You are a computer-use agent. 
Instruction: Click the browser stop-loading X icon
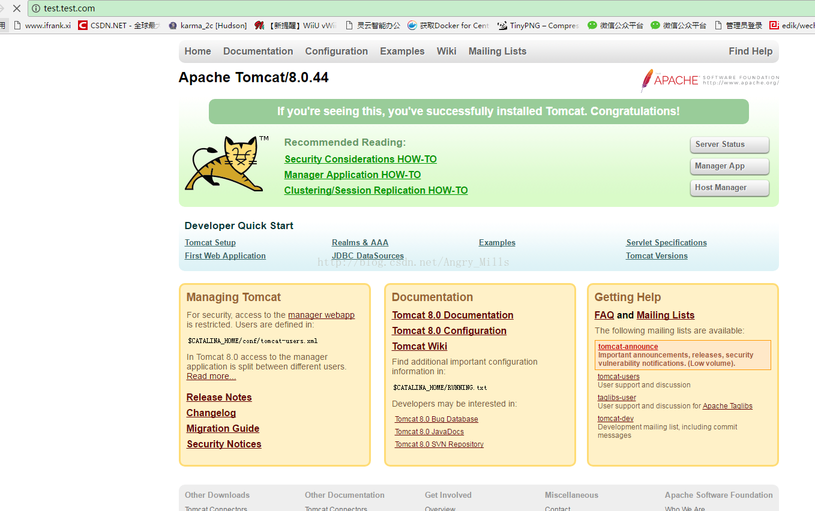pyautogui.click(x=16, y=8)
